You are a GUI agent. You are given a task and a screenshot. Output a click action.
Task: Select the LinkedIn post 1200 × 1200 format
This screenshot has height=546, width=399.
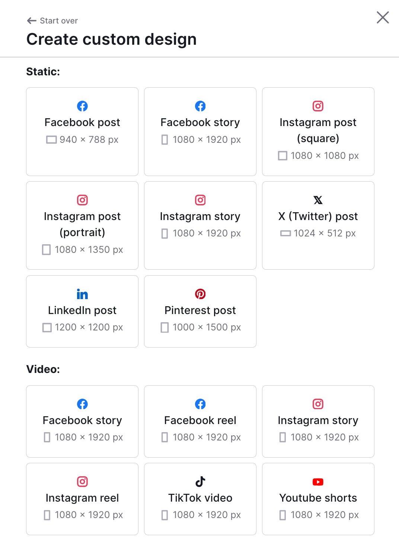[82, 311]
